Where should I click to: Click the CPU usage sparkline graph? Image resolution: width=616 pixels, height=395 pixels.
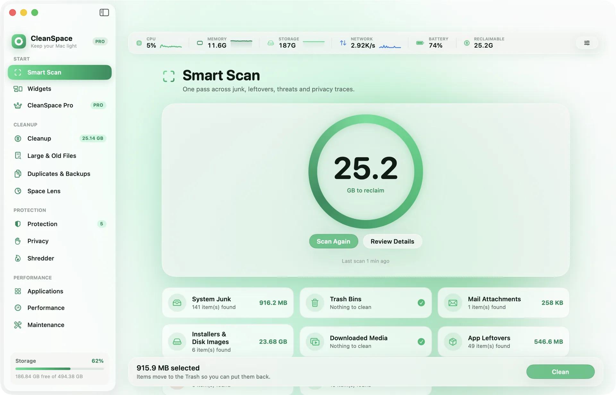(171, 46)
